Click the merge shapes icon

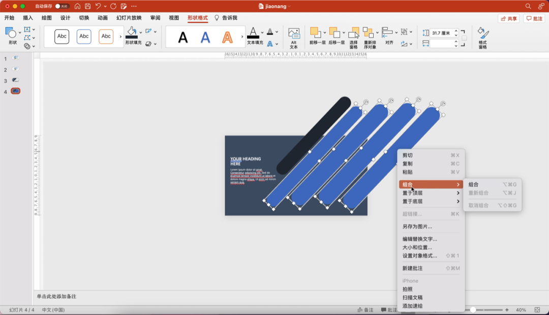(27, 46)
